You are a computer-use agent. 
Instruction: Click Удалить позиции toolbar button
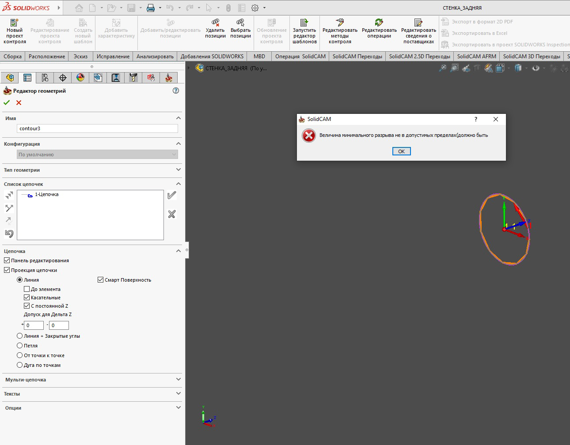tap(215, 29)
